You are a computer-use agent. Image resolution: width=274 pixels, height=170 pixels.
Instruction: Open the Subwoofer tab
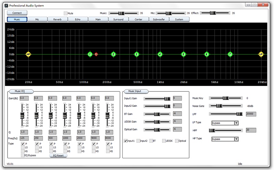pyautogui.click(x=159, y=20)
